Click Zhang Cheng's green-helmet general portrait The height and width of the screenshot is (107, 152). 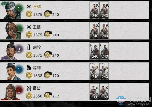point(11,10)
